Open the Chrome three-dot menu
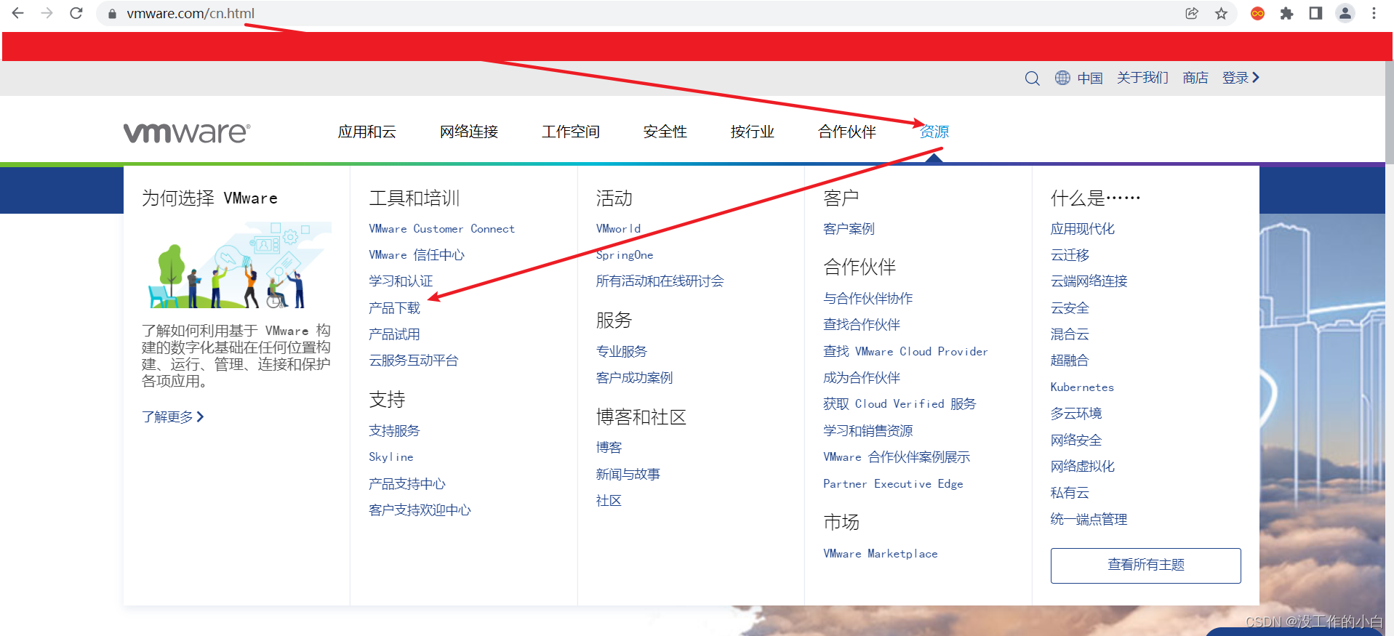1394x636 pixels. [x=1374, y=13]
